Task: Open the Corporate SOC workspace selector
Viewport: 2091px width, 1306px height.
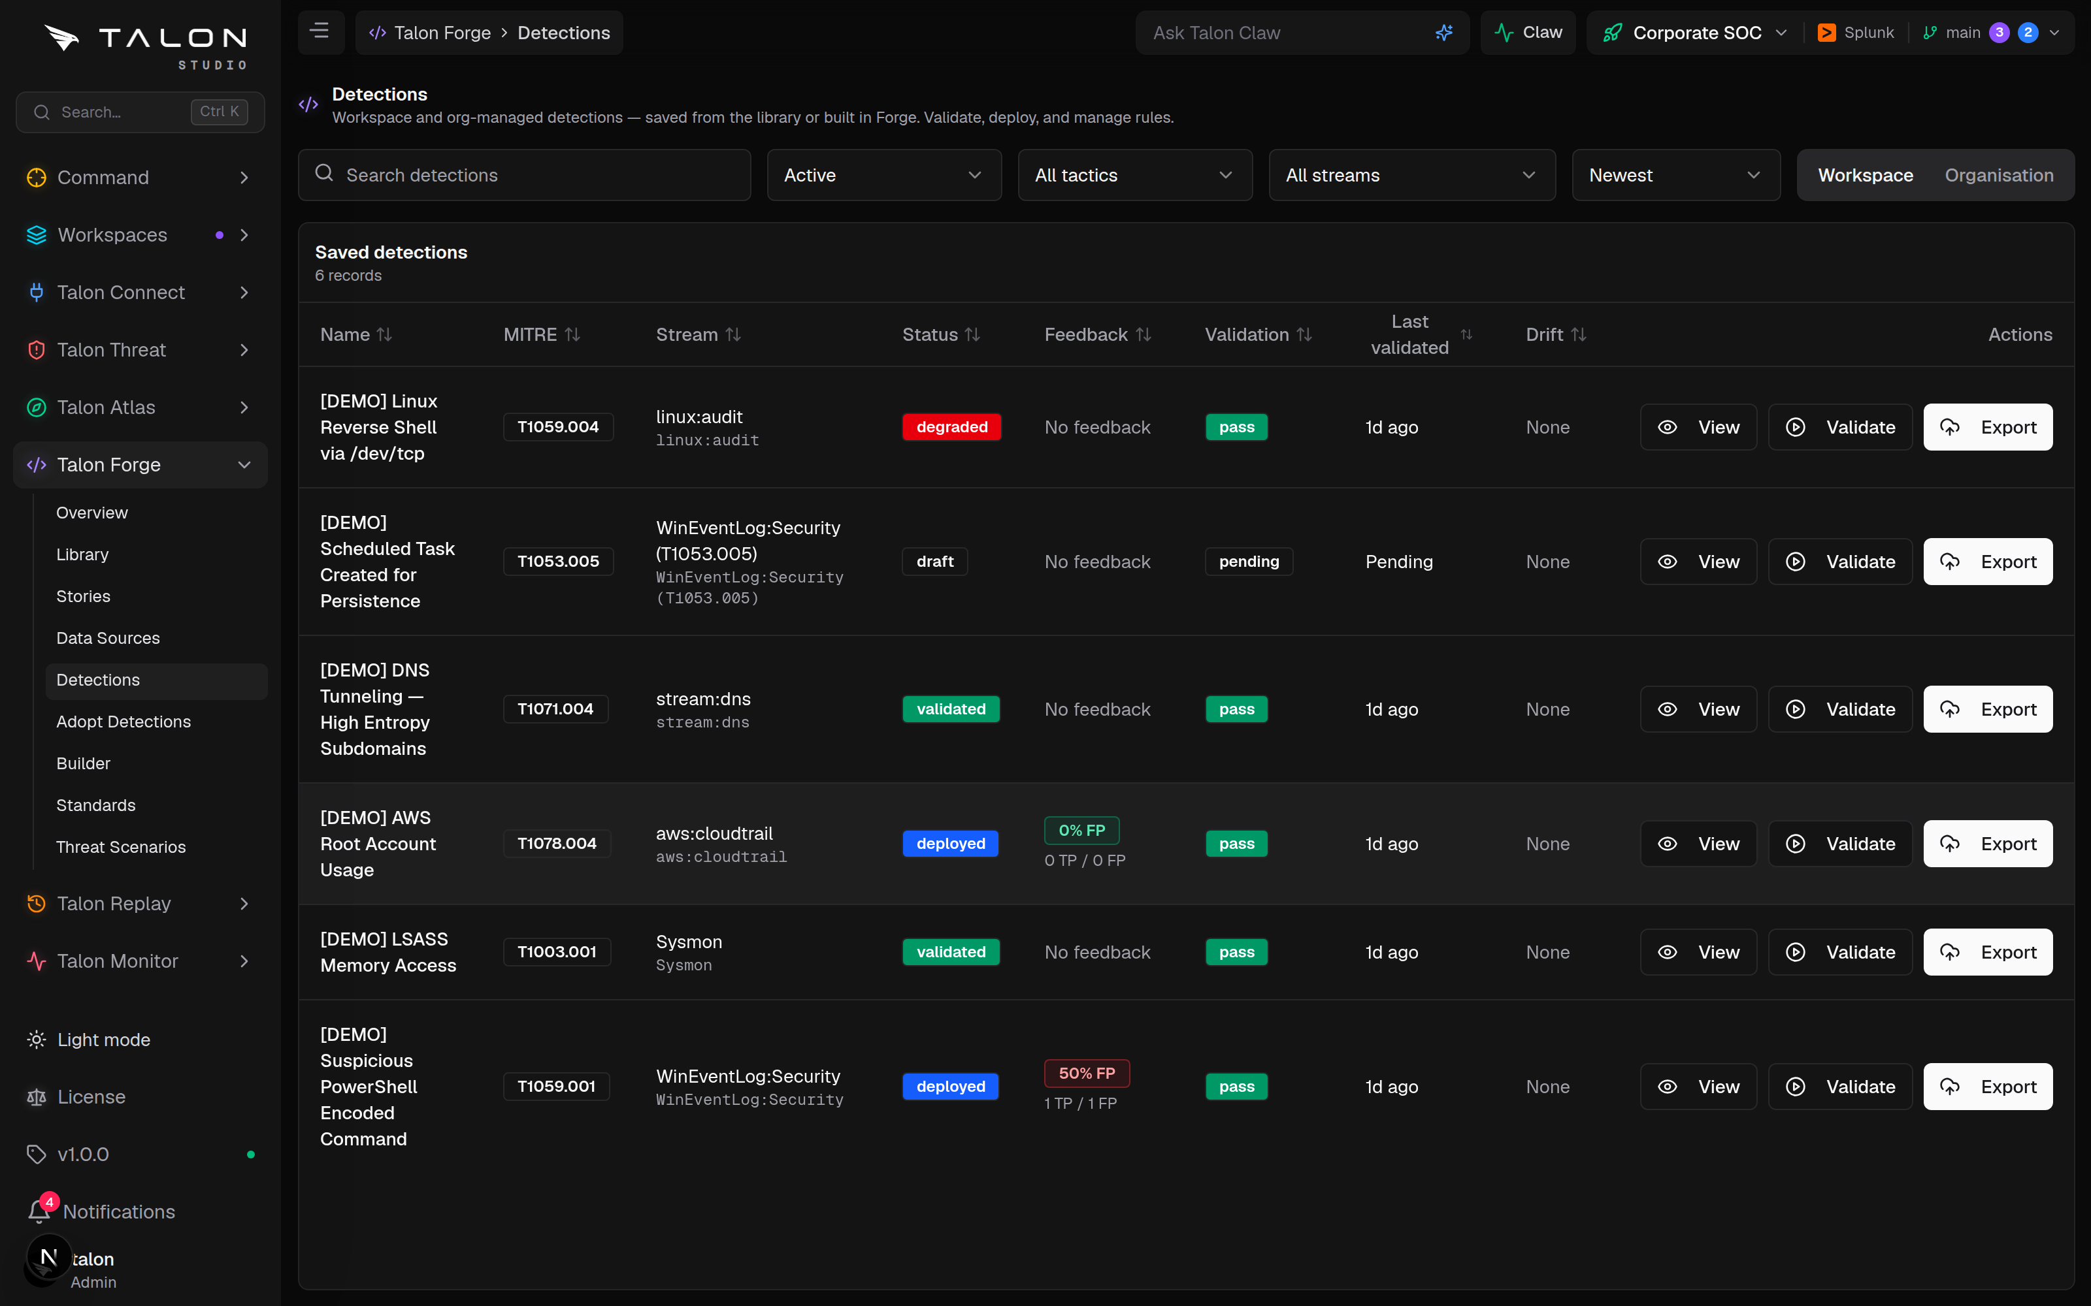Action: tap(1694, 33)
